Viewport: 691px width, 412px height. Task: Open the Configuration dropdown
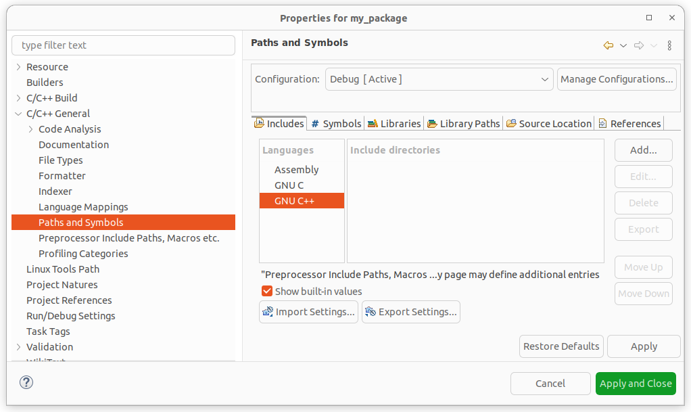439,79
